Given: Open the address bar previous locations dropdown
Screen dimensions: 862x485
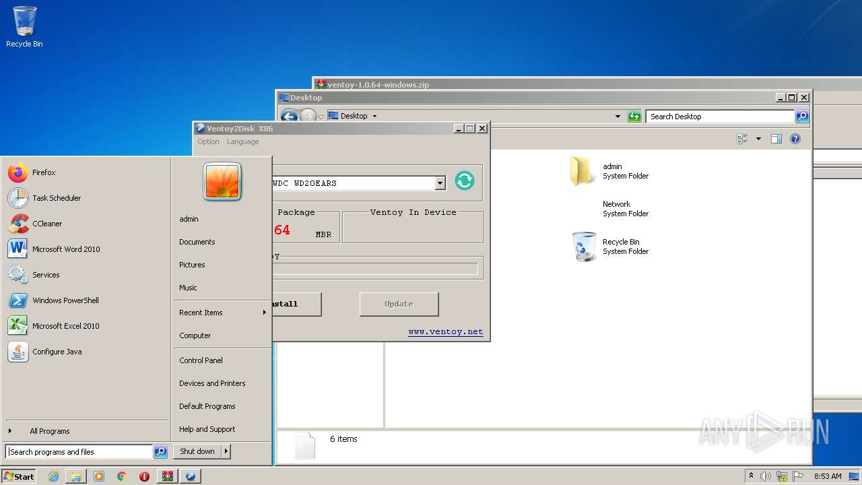Looking at the screenshot, I should tap(618, 117).
